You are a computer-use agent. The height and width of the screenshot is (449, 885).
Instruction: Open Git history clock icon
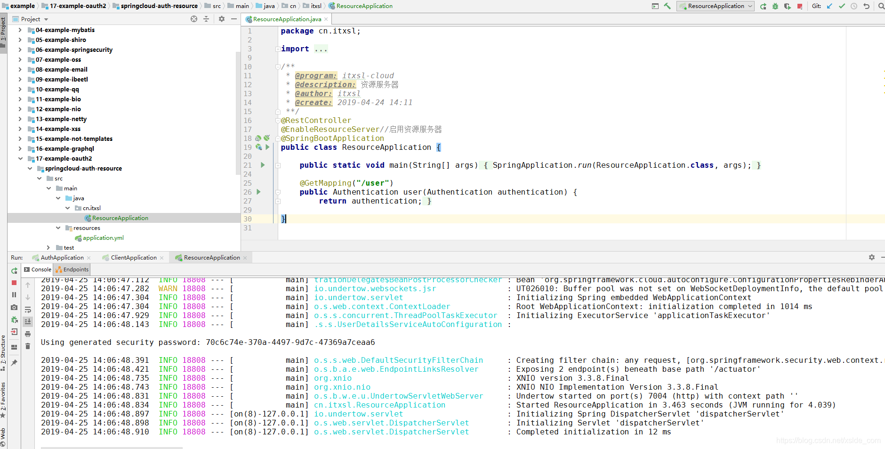pyautogui.click(x=854, y=6)
